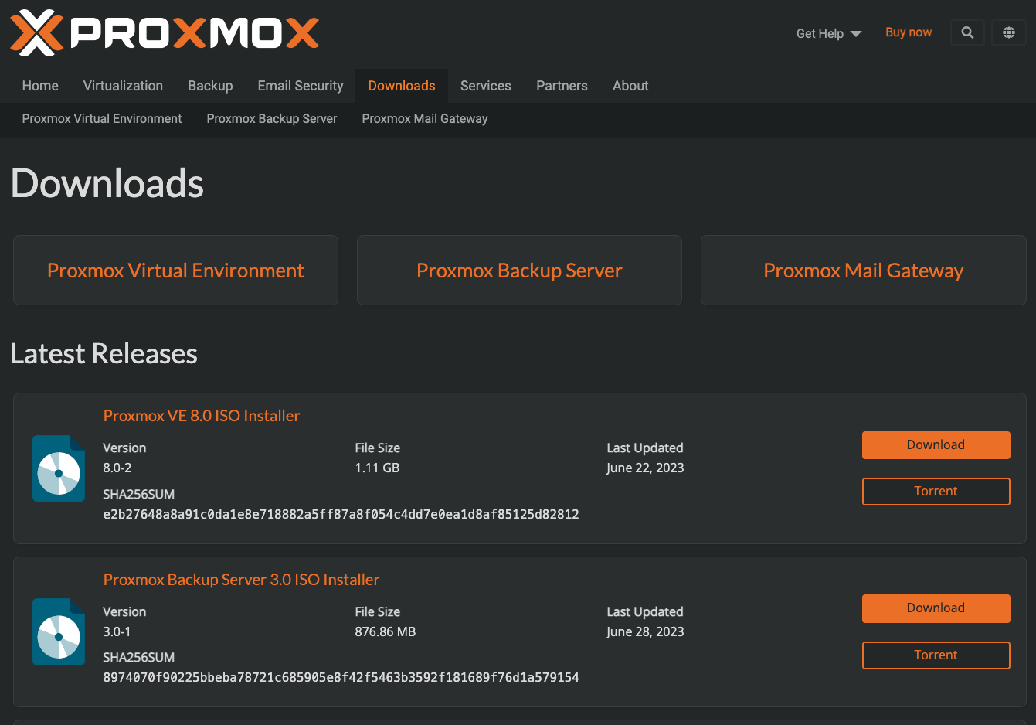This screenshot has width=1036, height=725.
Task: Download the Backup Server 3.0 ISO
Action: (x=936, y=608)
